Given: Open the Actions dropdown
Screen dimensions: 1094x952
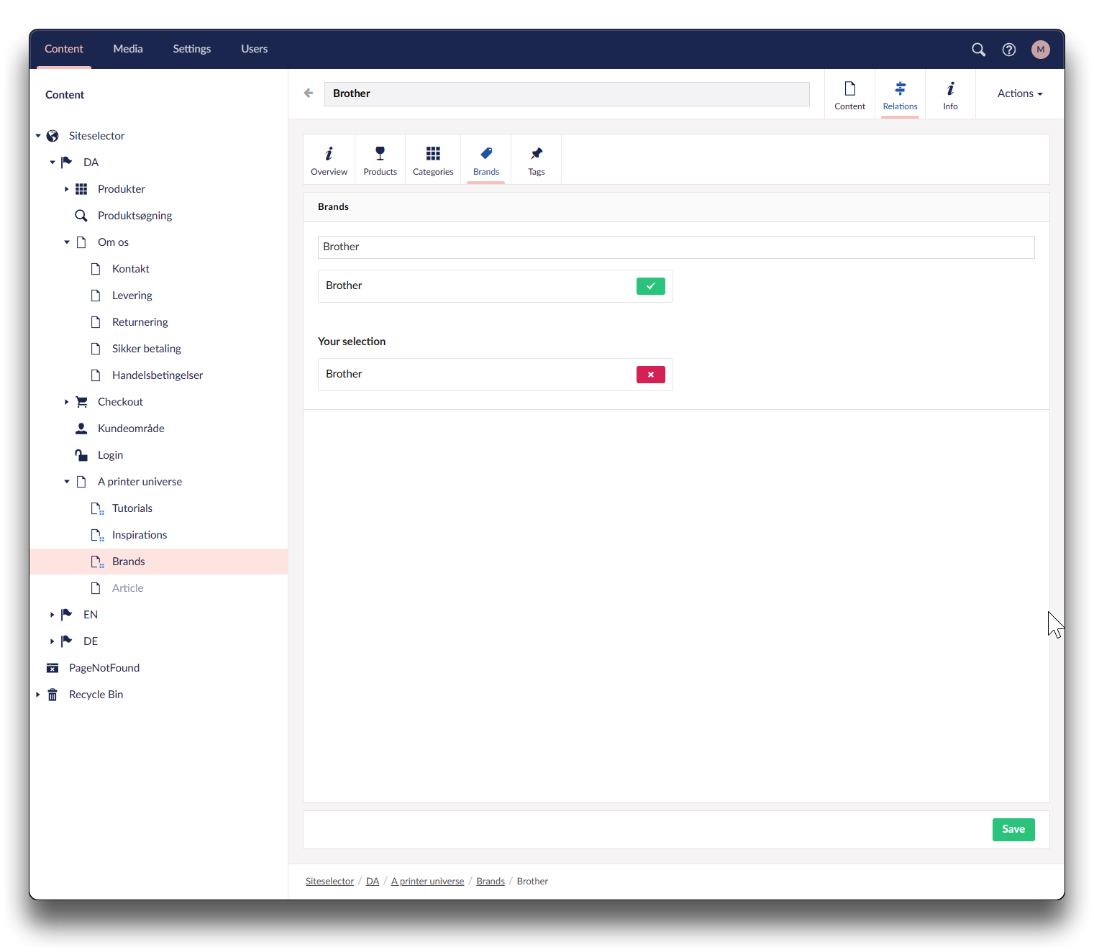Looking at the screenshot, I should pos(1019,94).
